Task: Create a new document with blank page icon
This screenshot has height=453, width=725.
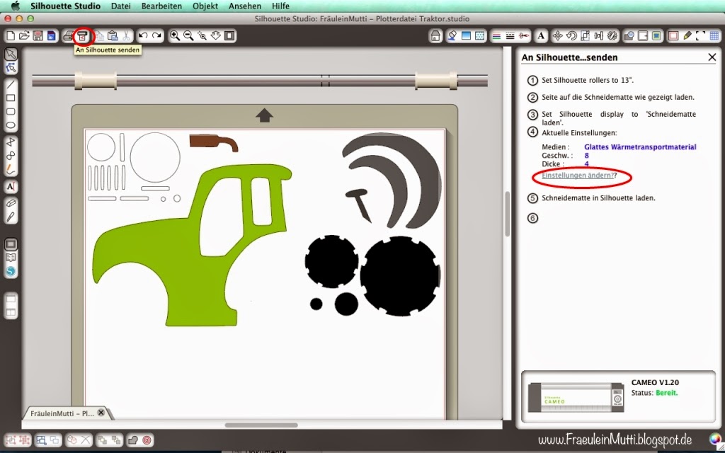Action: [10, 35]
